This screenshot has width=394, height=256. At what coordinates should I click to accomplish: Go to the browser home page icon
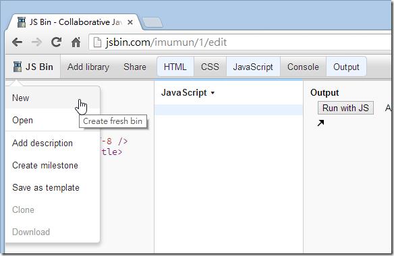coord(76,42)
